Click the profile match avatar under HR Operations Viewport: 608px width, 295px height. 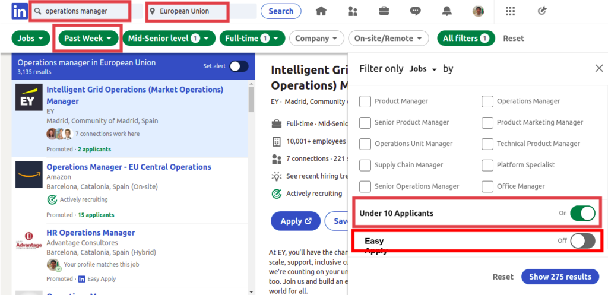click(53, 265)
